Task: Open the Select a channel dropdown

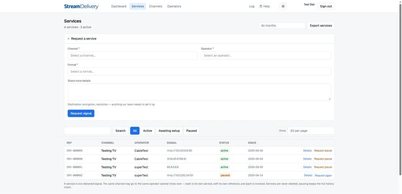Action: point(133,56)
